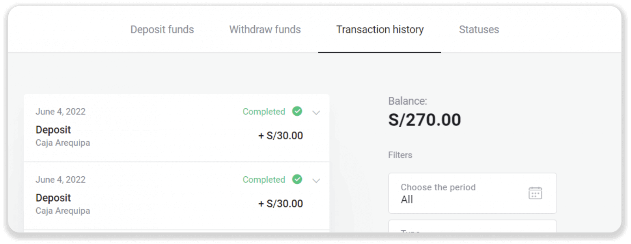Click the first transaction's June 4, 2022 date
Viewport: 631px width, 244px height.
click(x=60, y=112)
